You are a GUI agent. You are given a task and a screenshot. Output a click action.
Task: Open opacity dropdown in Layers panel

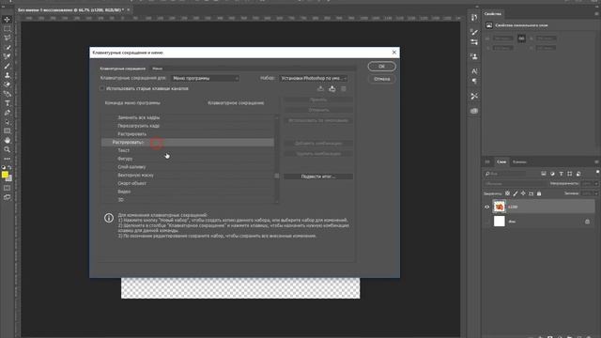coord(595,184)
